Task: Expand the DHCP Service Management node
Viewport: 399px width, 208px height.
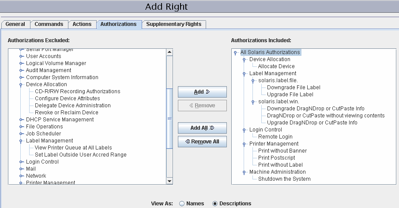Action: click(21, 120)
